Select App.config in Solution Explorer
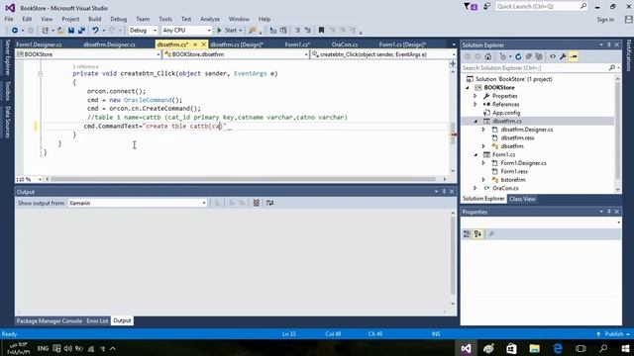The image size is (634, 356). [506, 113]
